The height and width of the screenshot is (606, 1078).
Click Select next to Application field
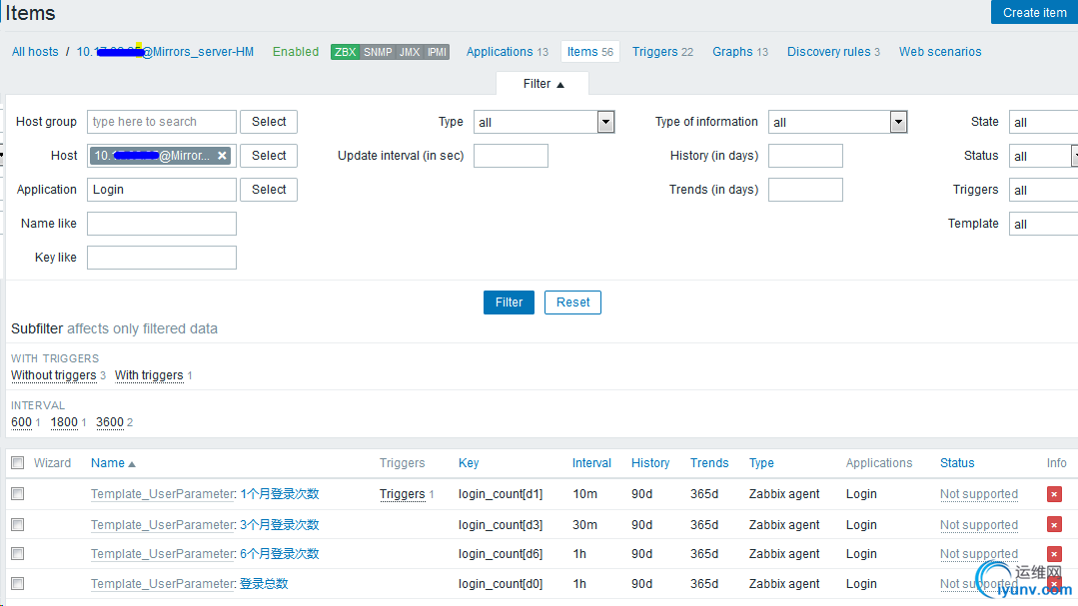point(269,190)
